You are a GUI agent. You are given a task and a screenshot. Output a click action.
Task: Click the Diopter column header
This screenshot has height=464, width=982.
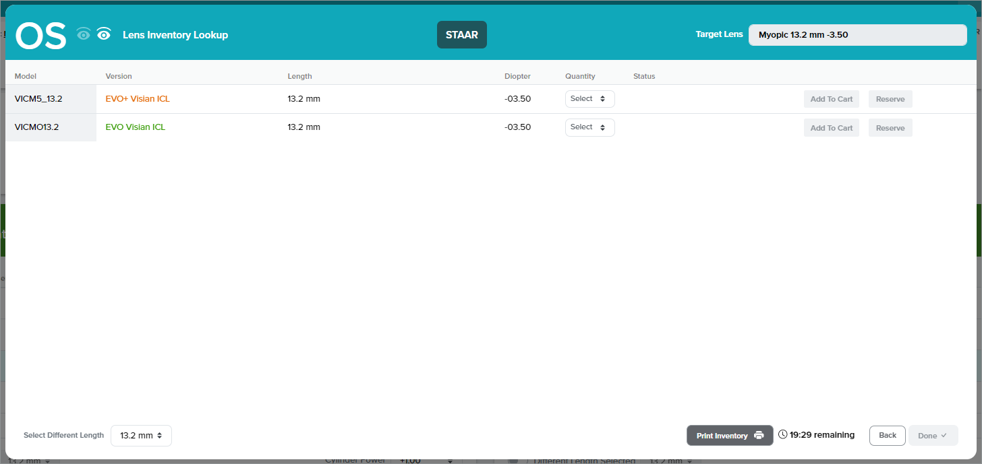[x=517, y=76]
